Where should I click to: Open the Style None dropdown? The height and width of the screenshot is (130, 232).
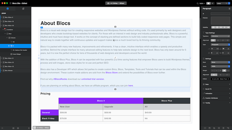220,62
